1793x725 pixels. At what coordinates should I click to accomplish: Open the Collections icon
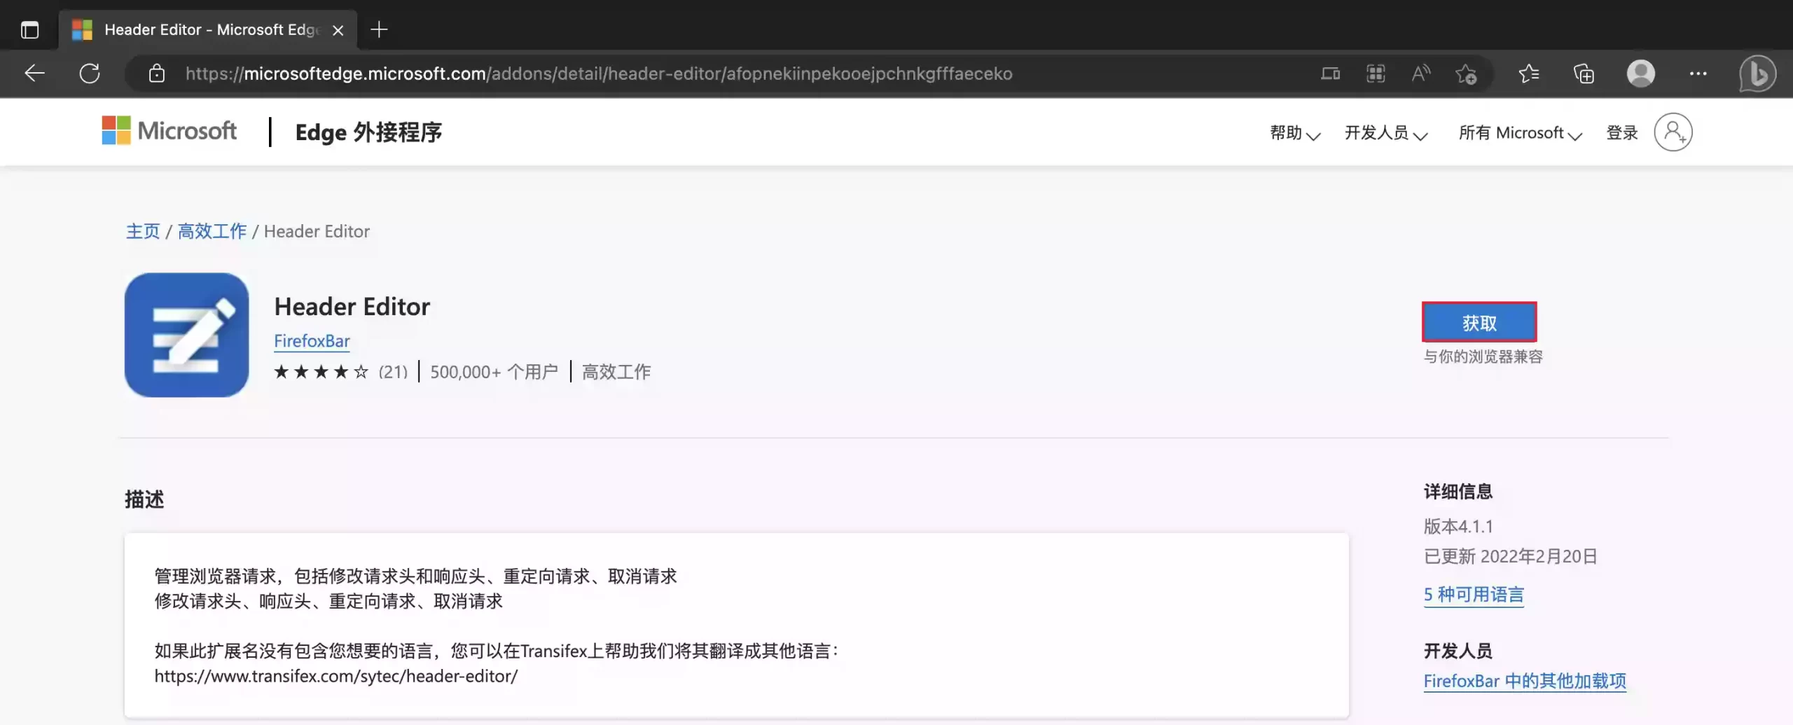(x=1584, y=74)
